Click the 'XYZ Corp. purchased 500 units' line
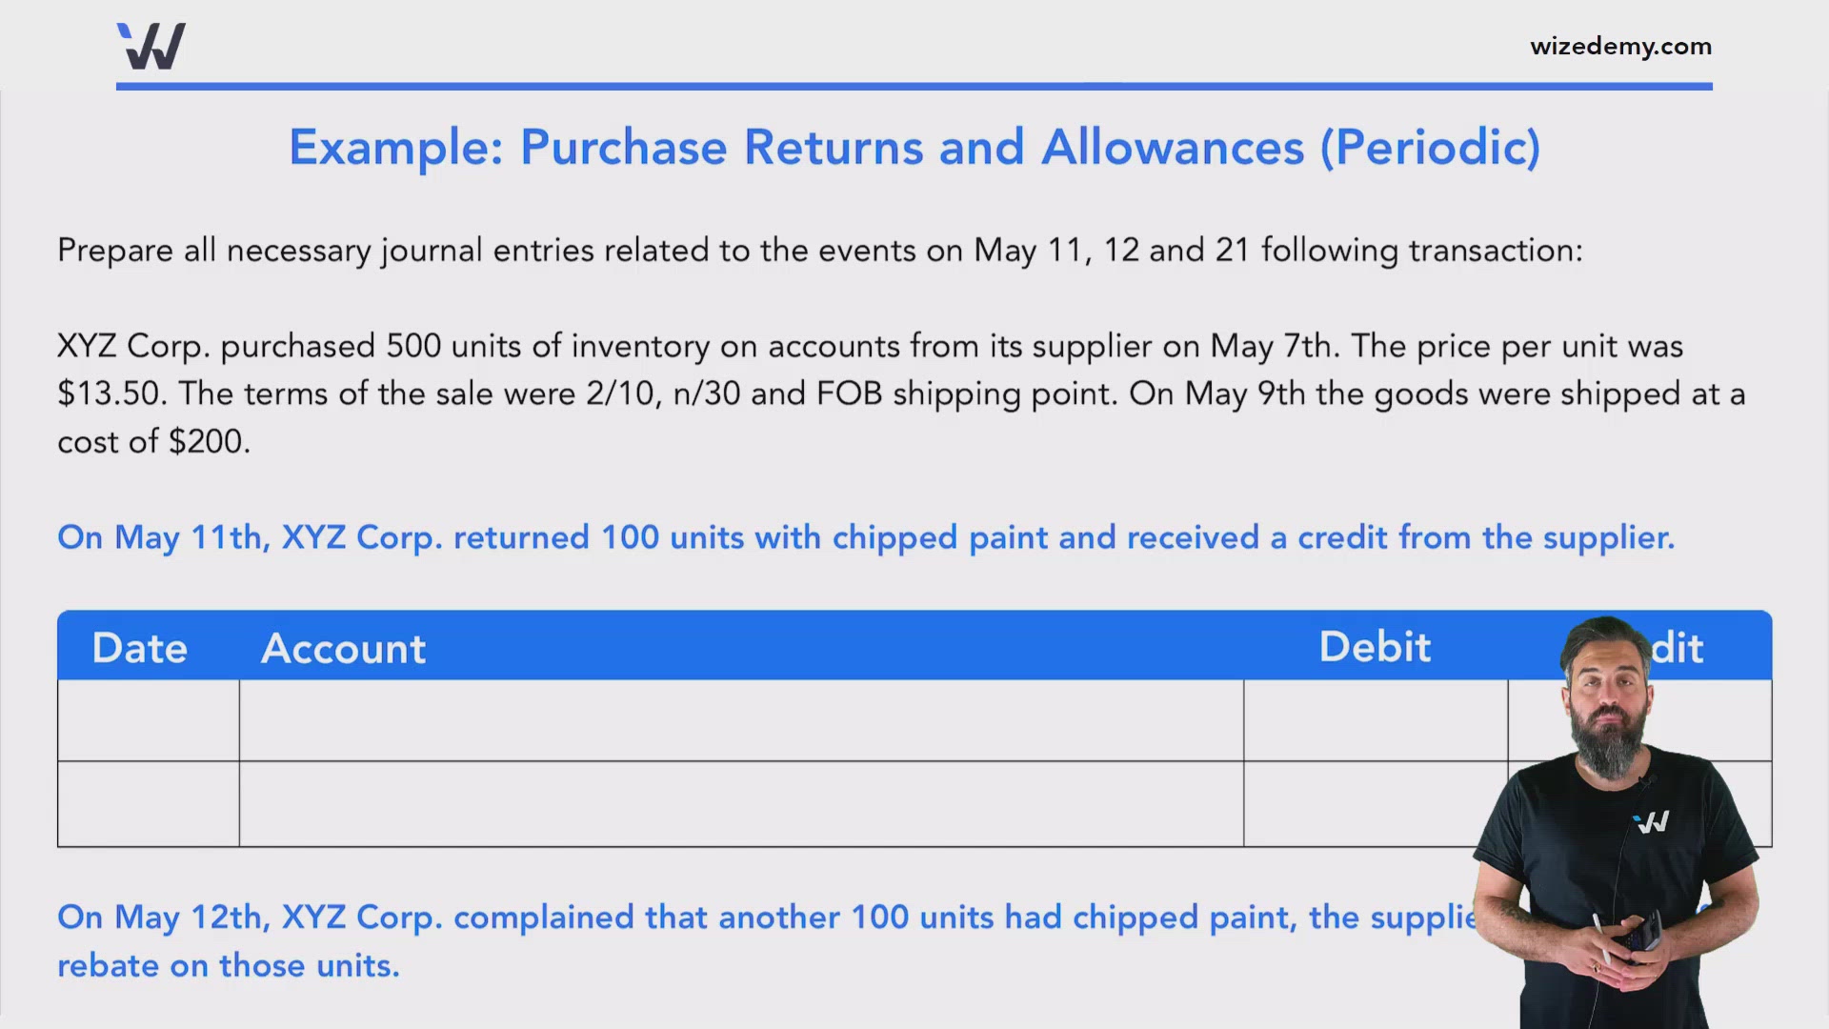Viewport: 1829px width, 1029px height. 869,346
